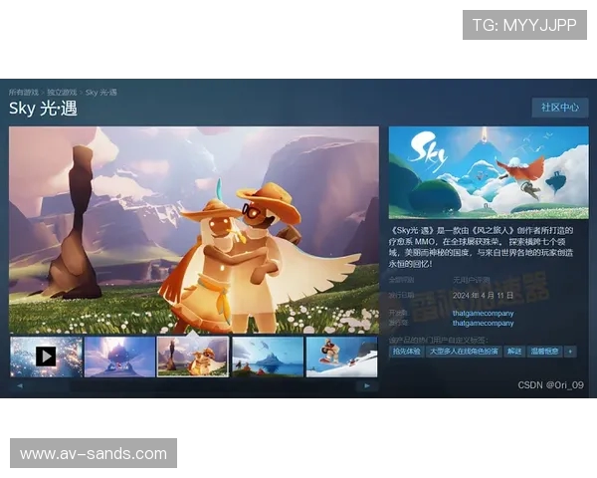Click the Sky game header capsule image
The width and height of the screenshot is (597, 478).
488,171
